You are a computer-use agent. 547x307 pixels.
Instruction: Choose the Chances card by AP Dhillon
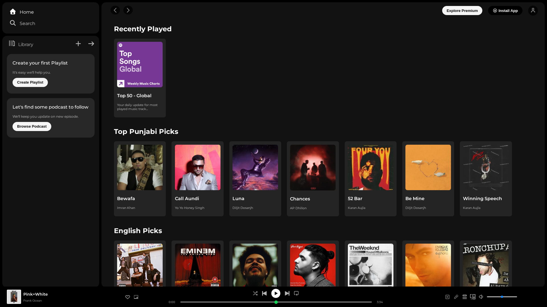pyautogui.click(x=313, y=179)
